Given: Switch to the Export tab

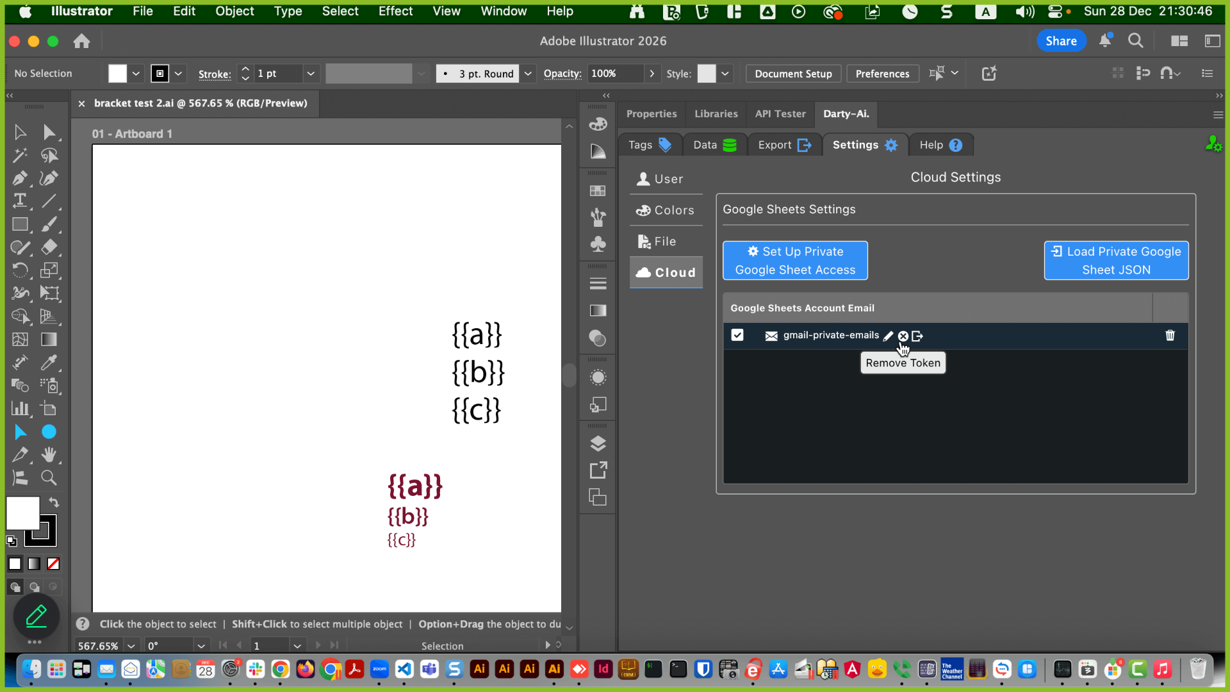Looking at the screenshot, I should pyautogui.click(x=783, y=145).
